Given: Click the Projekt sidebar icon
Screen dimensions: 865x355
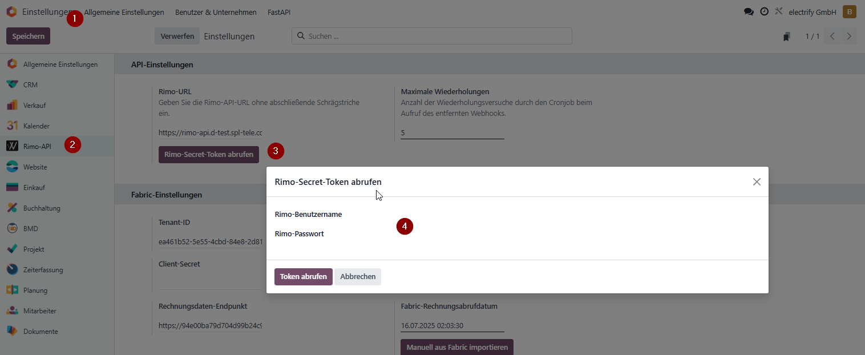Looking at the screenshot, I should (12, 249).
